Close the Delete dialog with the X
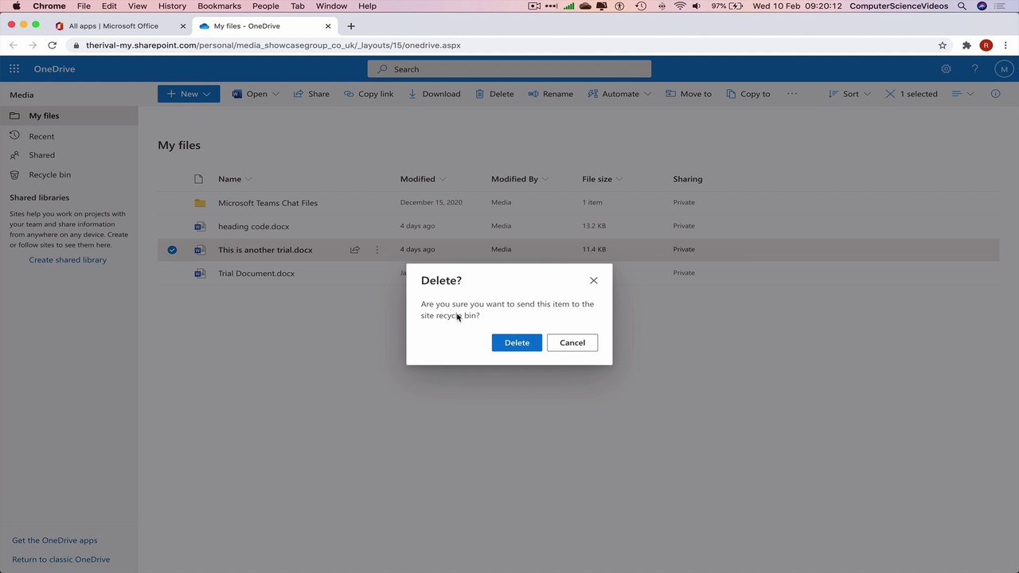Image resolution: width=1019 pixels, height=573 pixels. click(593, 280)
